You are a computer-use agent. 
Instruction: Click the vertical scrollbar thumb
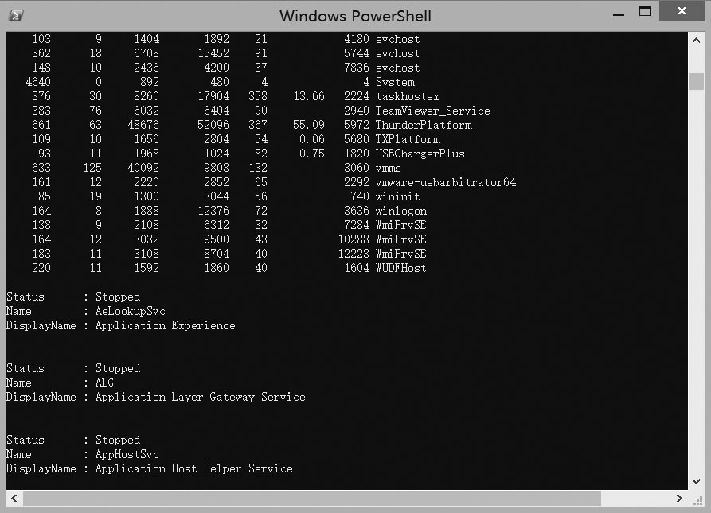pos(696,82)
